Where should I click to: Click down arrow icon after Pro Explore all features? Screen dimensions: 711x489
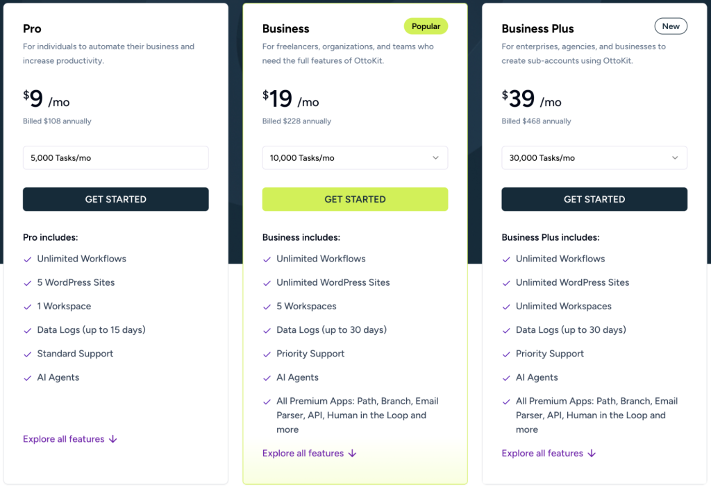(x=113, y=439)
